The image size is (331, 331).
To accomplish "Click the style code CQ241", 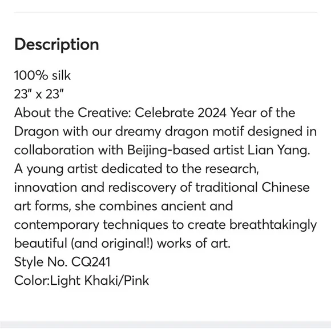I will [91, 262].
